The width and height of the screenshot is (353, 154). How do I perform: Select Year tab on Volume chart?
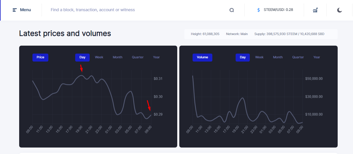point(317,57)
